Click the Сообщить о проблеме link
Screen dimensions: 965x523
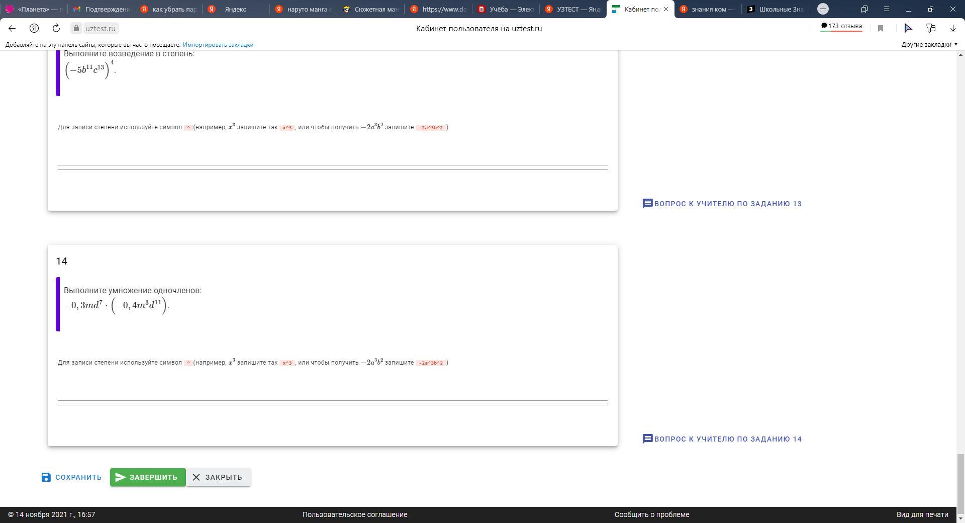[652, 514]
